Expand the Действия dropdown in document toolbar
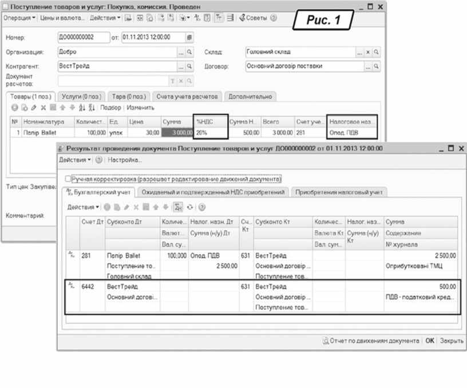Viewport: 467px width, 388px height. point(106,18)
